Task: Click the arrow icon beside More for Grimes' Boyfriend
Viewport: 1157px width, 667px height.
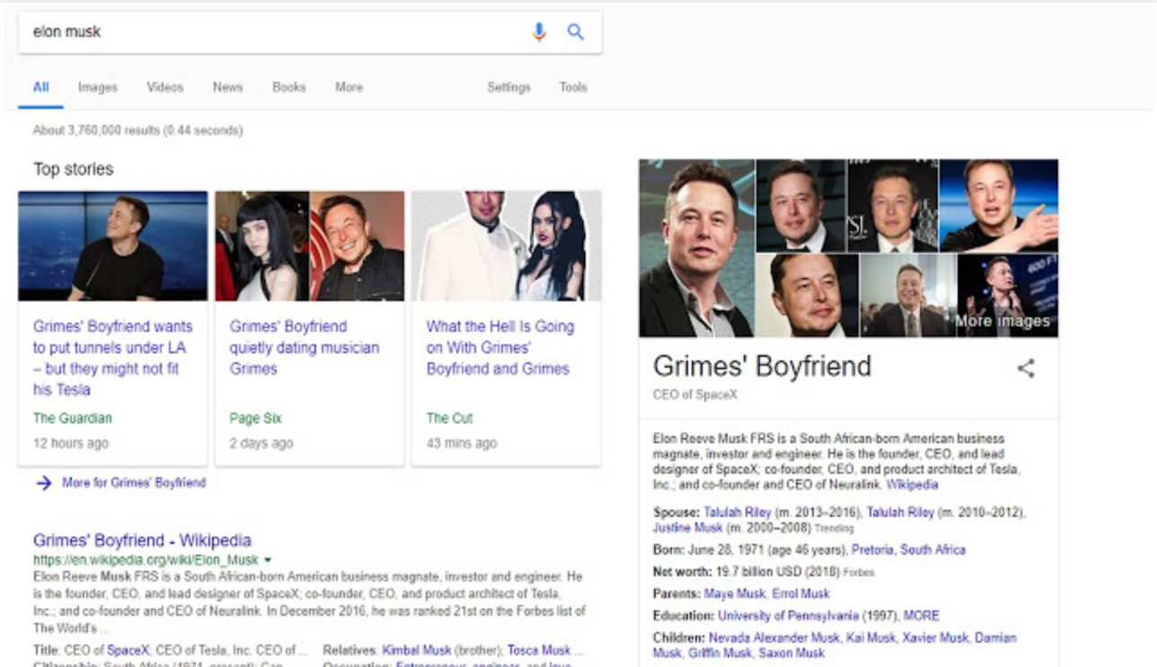Action: click(x=43, y=484)
